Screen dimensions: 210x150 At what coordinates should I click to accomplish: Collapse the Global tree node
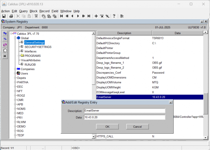tap(15, 38)
